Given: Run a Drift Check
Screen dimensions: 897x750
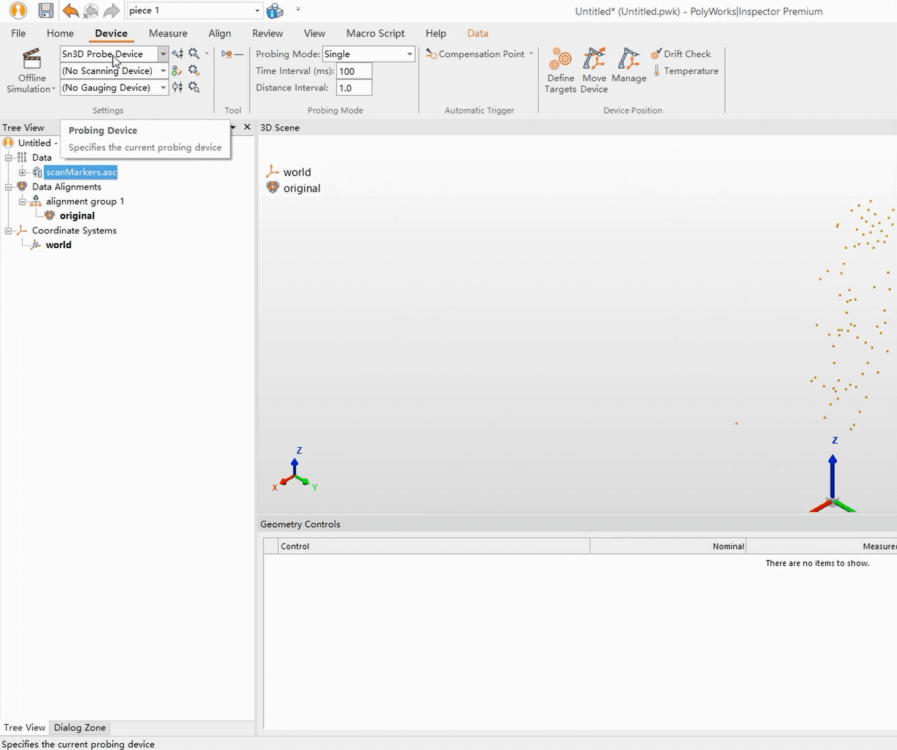Looking at the screenshot, I should click(x=682, y=54).
